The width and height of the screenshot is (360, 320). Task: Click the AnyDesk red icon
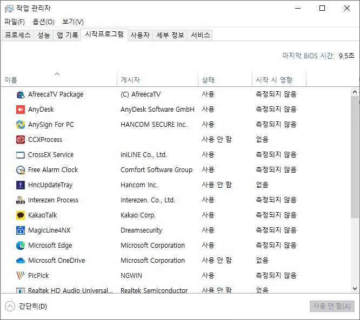pos(21,110)
